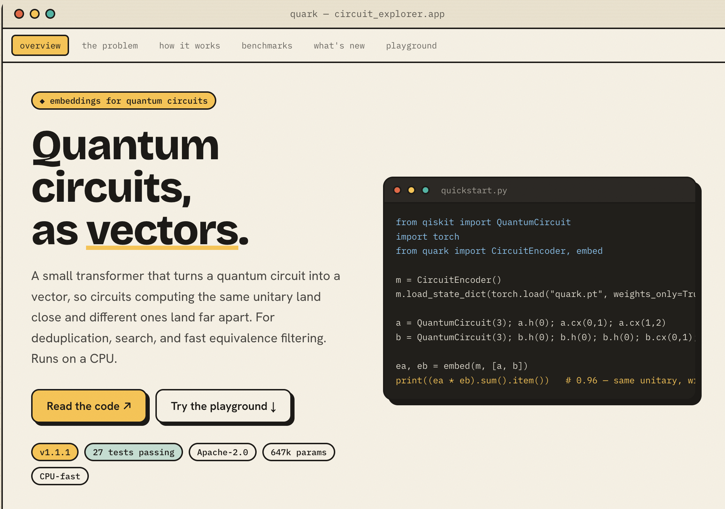This screenshot has height=509, width=725.
Task: Click the 647k params badge
Action: click(x=298, y=452)
